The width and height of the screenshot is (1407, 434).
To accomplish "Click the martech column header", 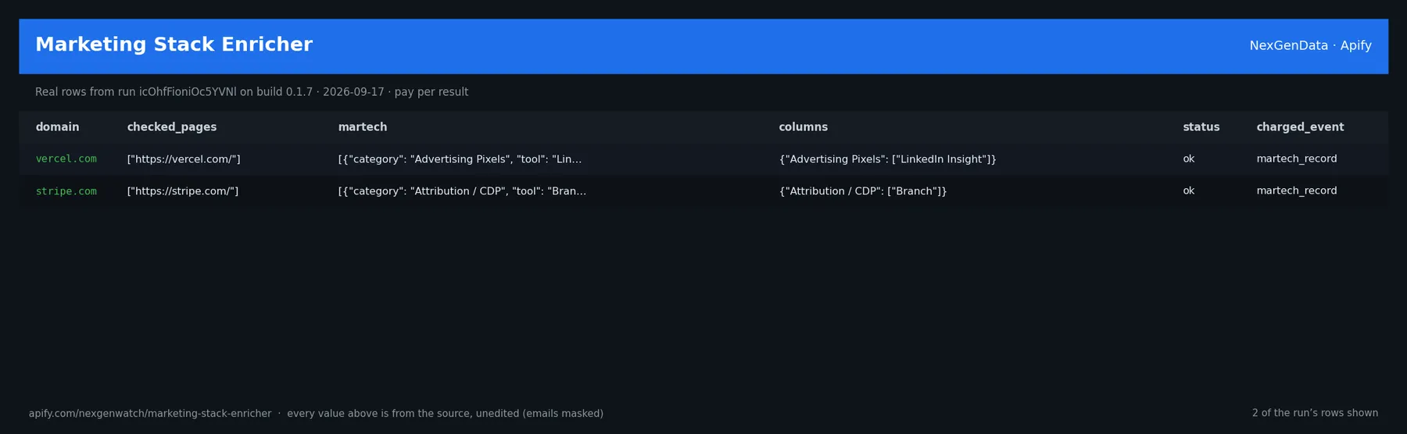I will pos(363,127).
